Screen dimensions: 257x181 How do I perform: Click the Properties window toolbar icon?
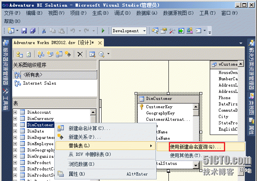click(x=164, y=31)
